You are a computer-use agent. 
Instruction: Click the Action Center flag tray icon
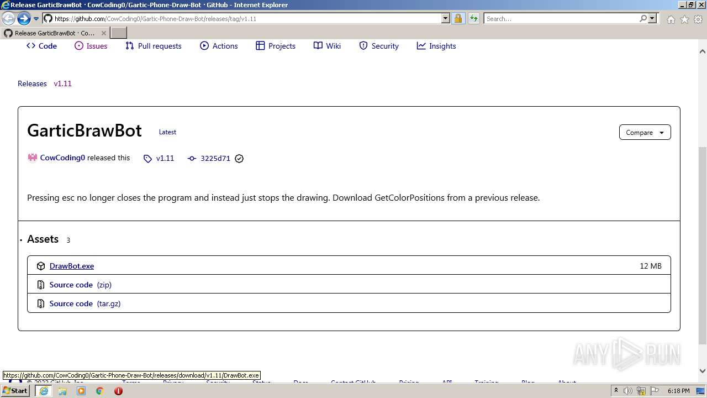(x=655, y=391)
